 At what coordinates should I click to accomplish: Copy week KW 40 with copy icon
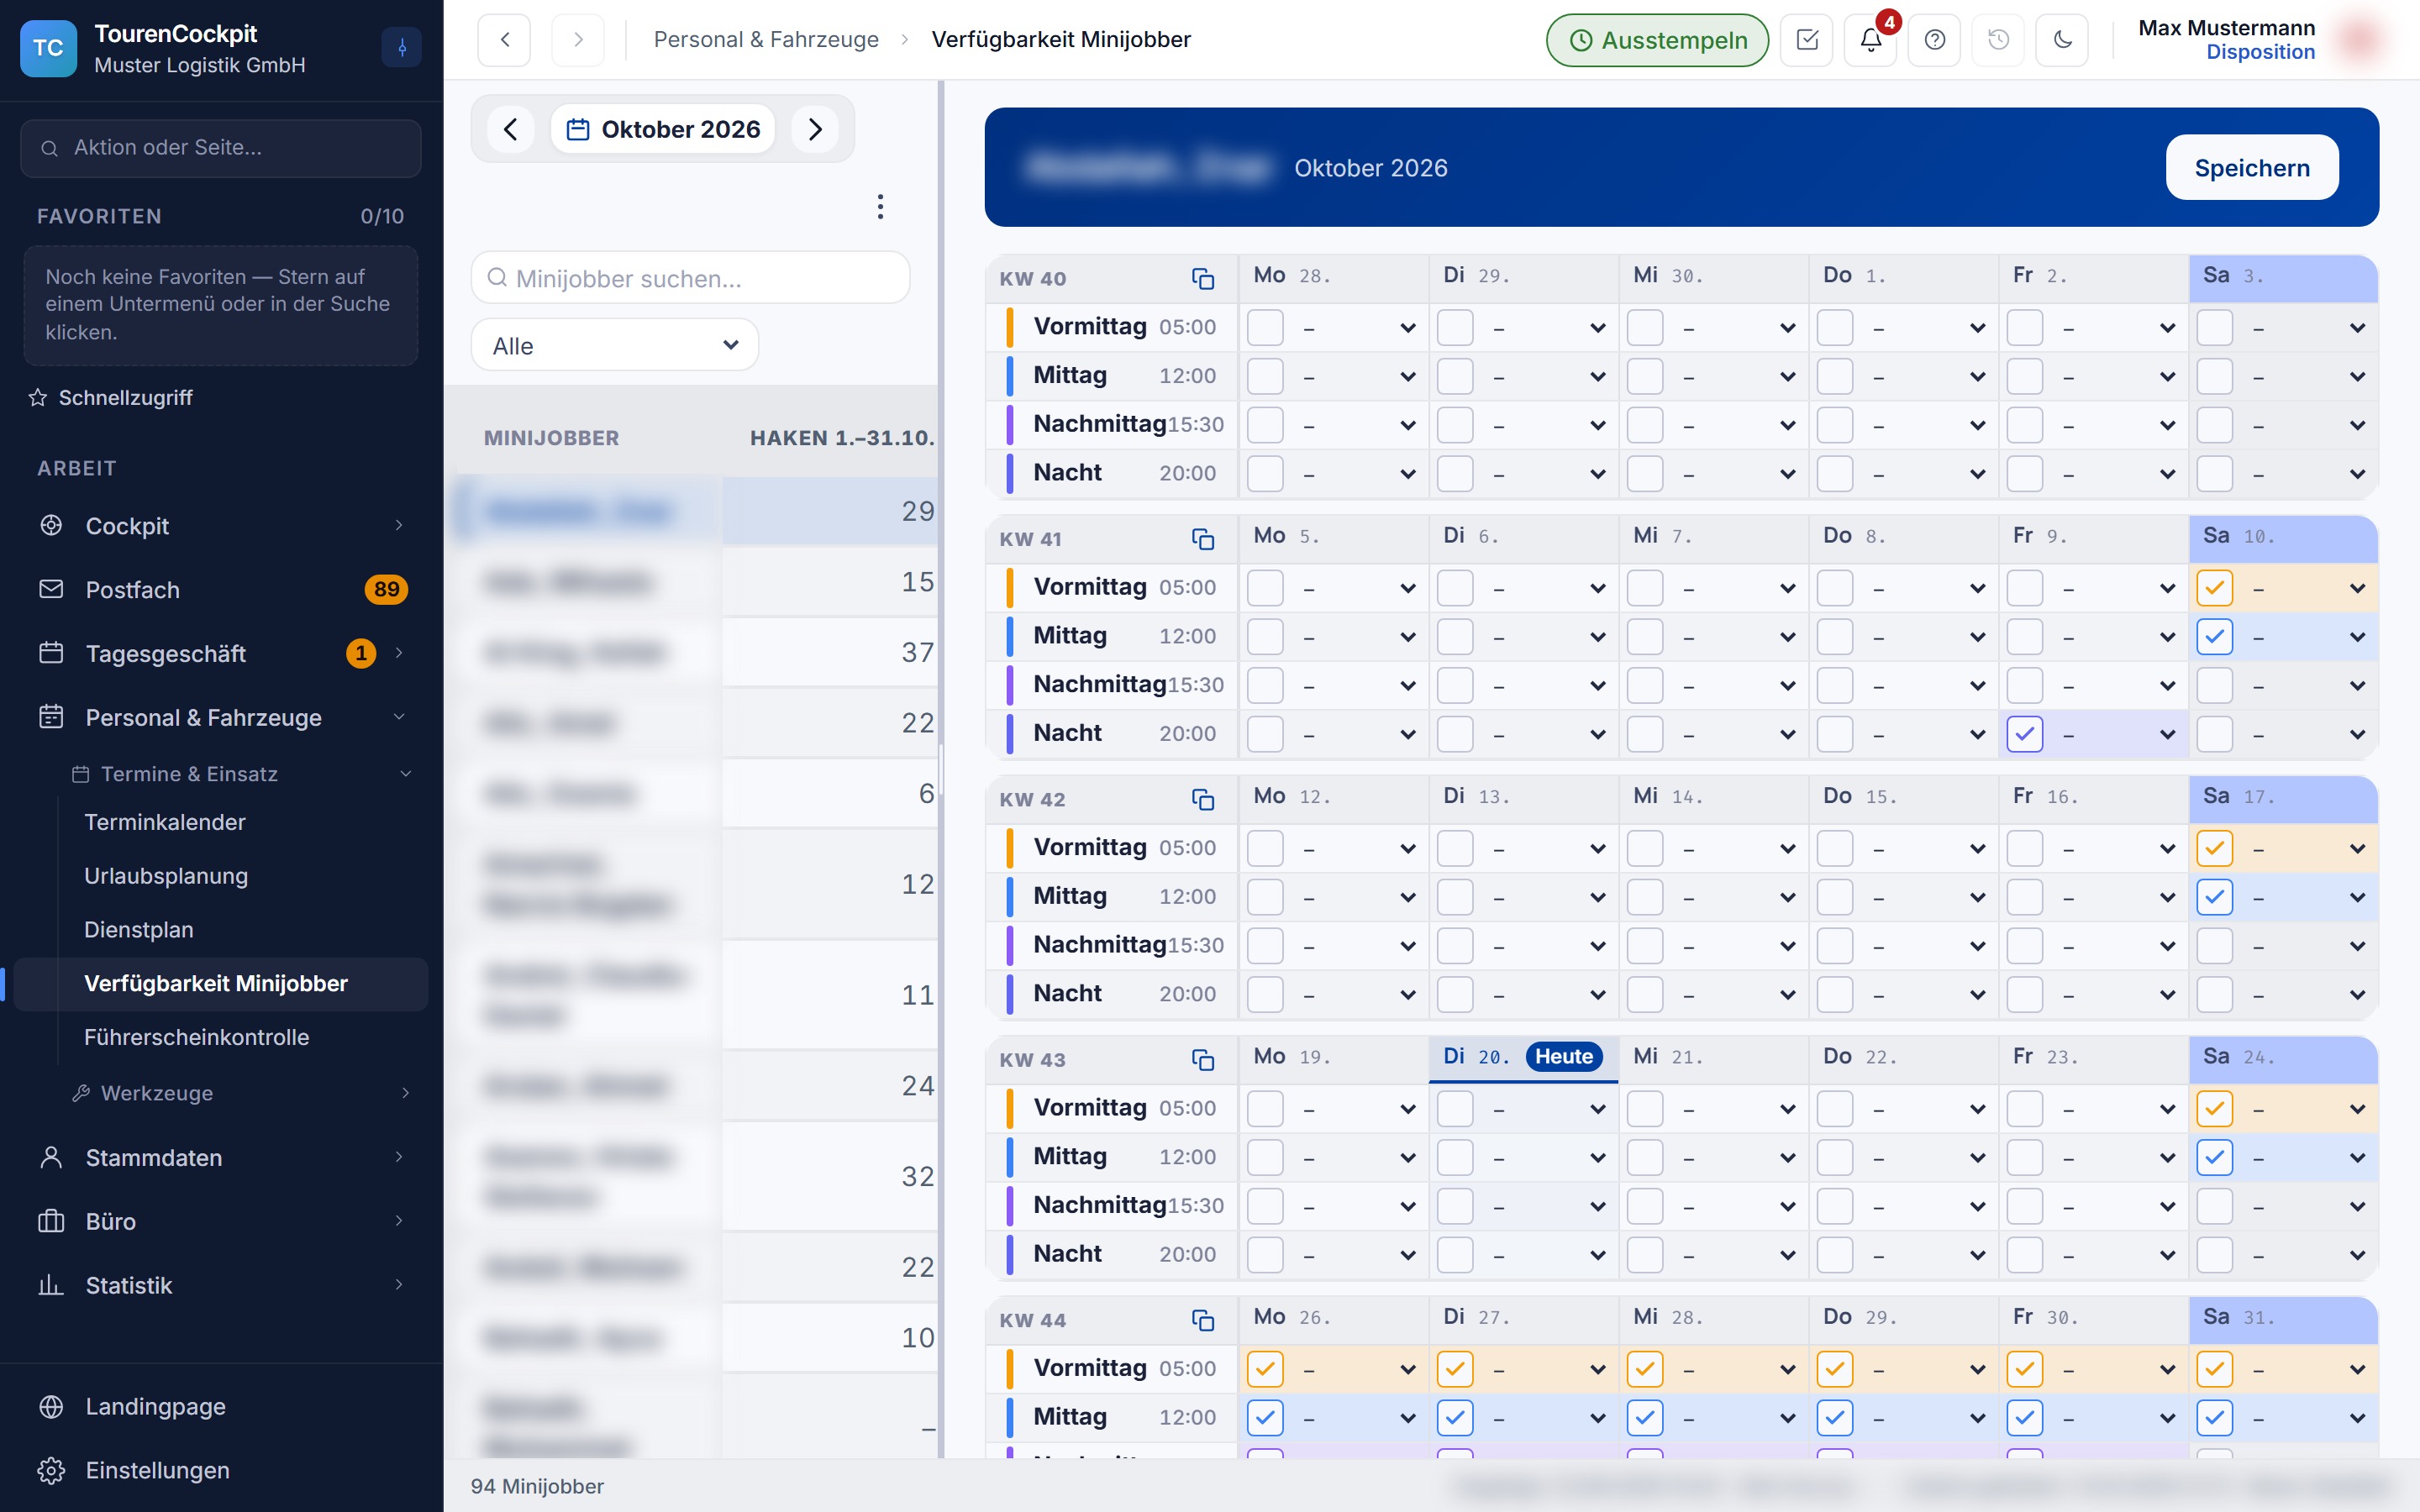click(1202, 278)
